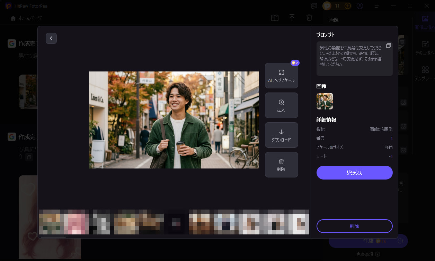This screenshot has height=261, width=435.
Task: Click the 拡大 zoom button
Action: (x=281, y=105)
